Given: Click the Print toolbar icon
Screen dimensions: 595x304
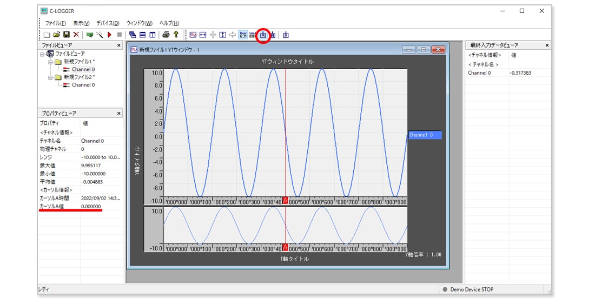Looking at the screenshot, I should point(166,35).
